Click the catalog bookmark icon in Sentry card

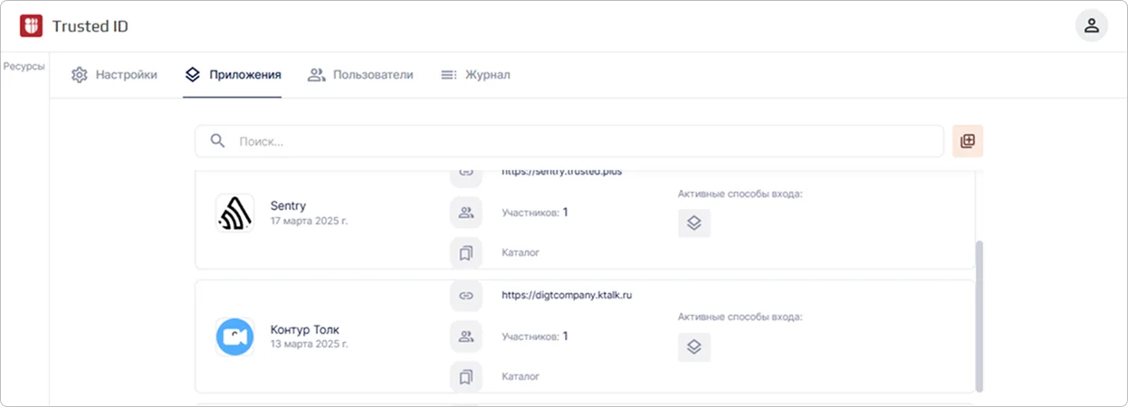point(466,253)
